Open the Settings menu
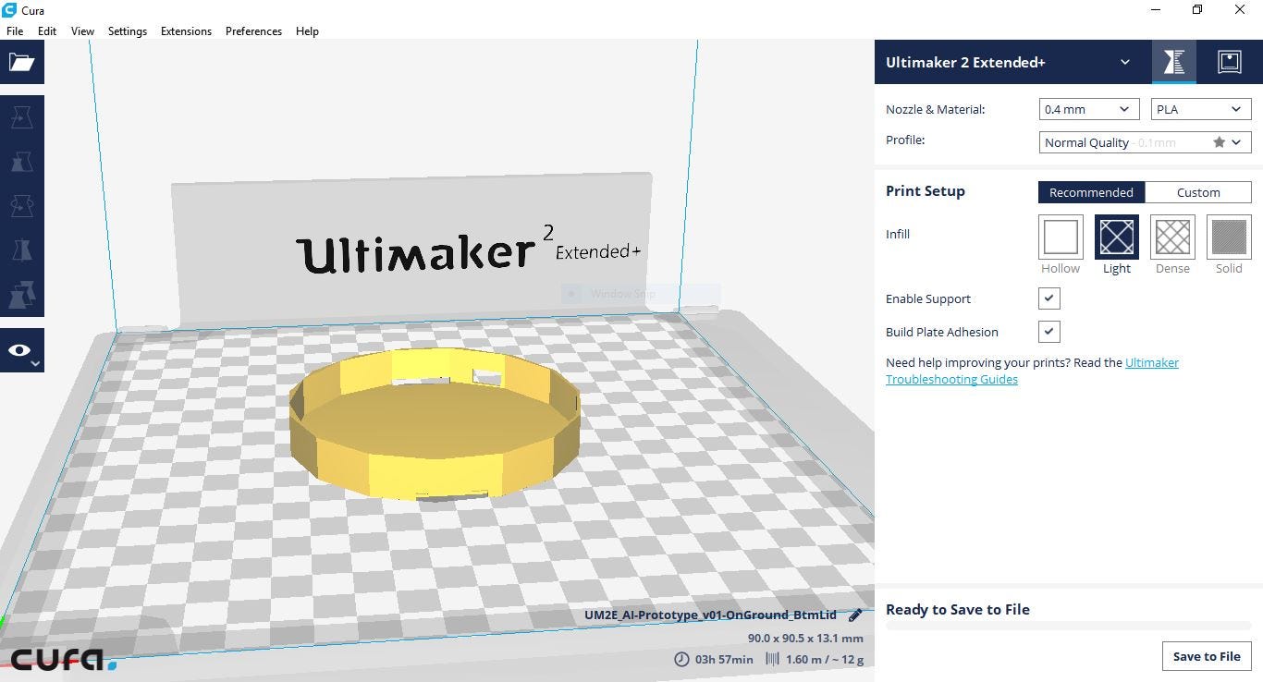 pos(128,30)
